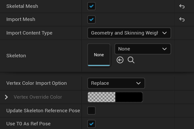Expand the Vertex Override Color property

(x=6, y=97)
